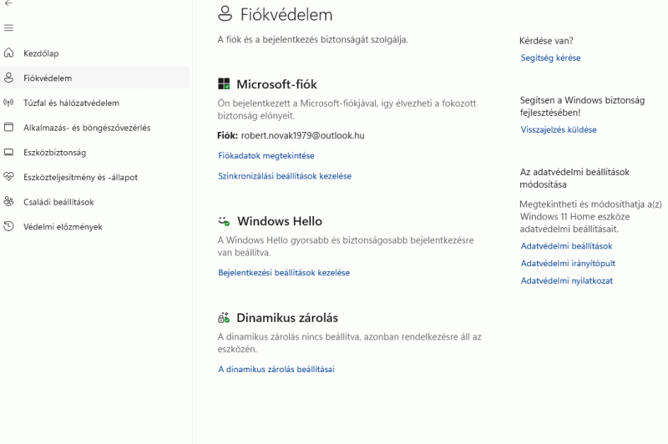668x444 pixels.
Task: Open Adatvédelmi nyilatkozat link
Action: [x=566, y=281]
